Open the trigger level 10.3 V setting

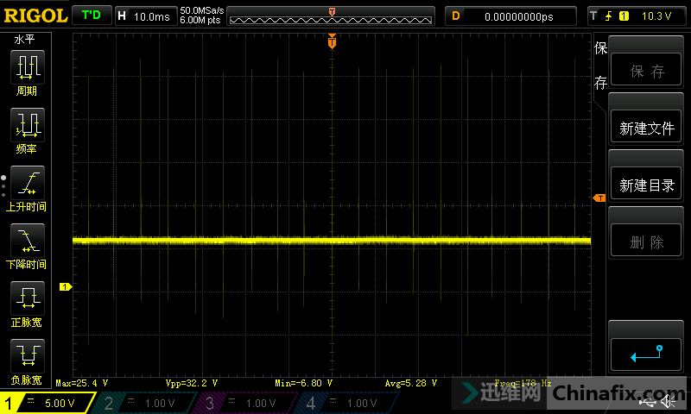[x=637, y=16]
